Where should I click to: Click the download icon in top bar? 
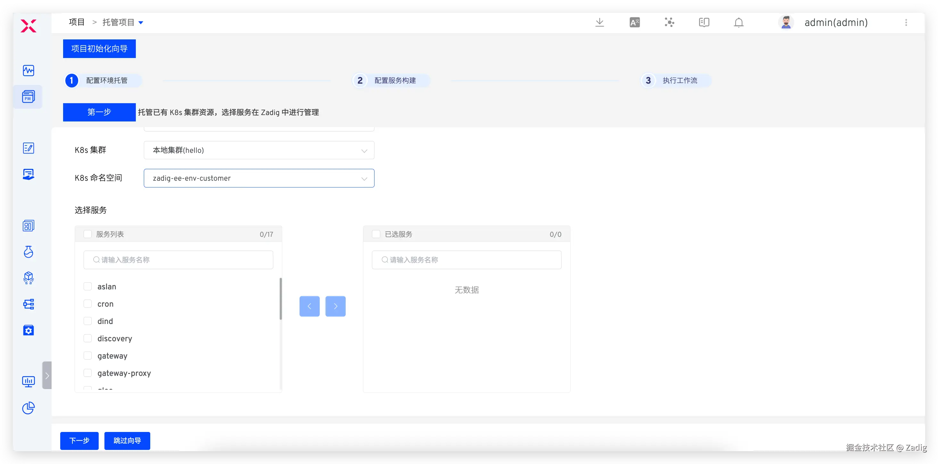[x=599, y=22]
